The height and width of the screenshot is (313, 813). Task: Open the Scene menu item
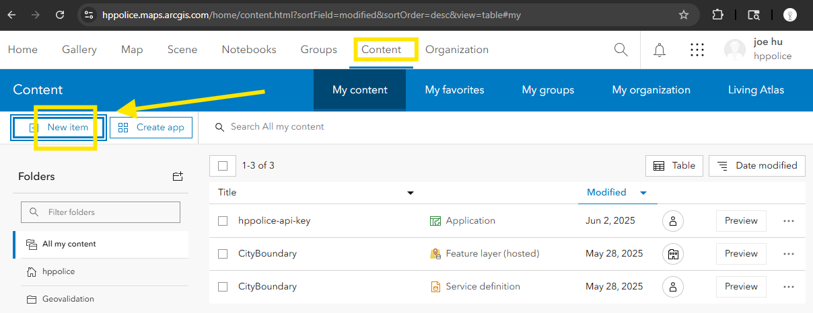182,50
